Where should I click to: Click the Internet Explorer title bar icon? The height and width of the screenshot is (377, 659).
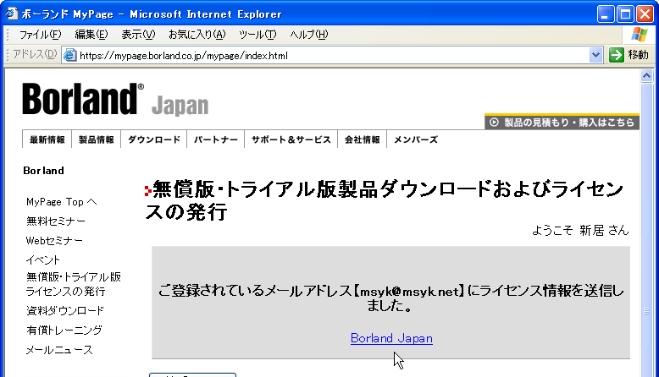click(x=11, y=14)
